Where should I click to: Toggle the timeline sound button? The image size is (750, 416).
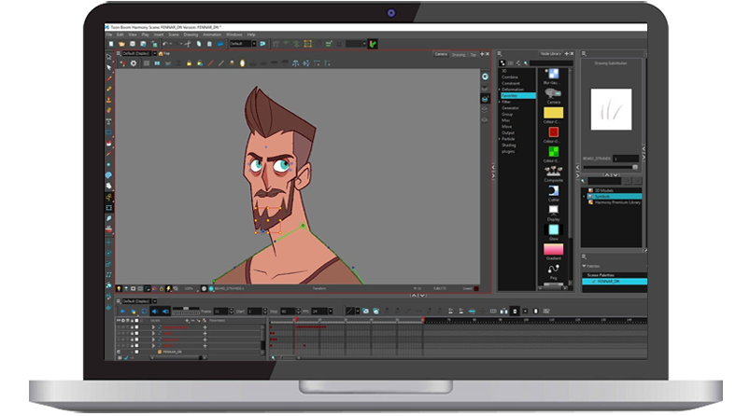(154, 312)
